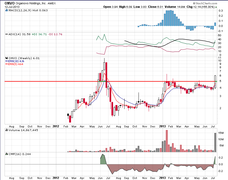Click the red EMA(5) legend marker

pos(6,64)
